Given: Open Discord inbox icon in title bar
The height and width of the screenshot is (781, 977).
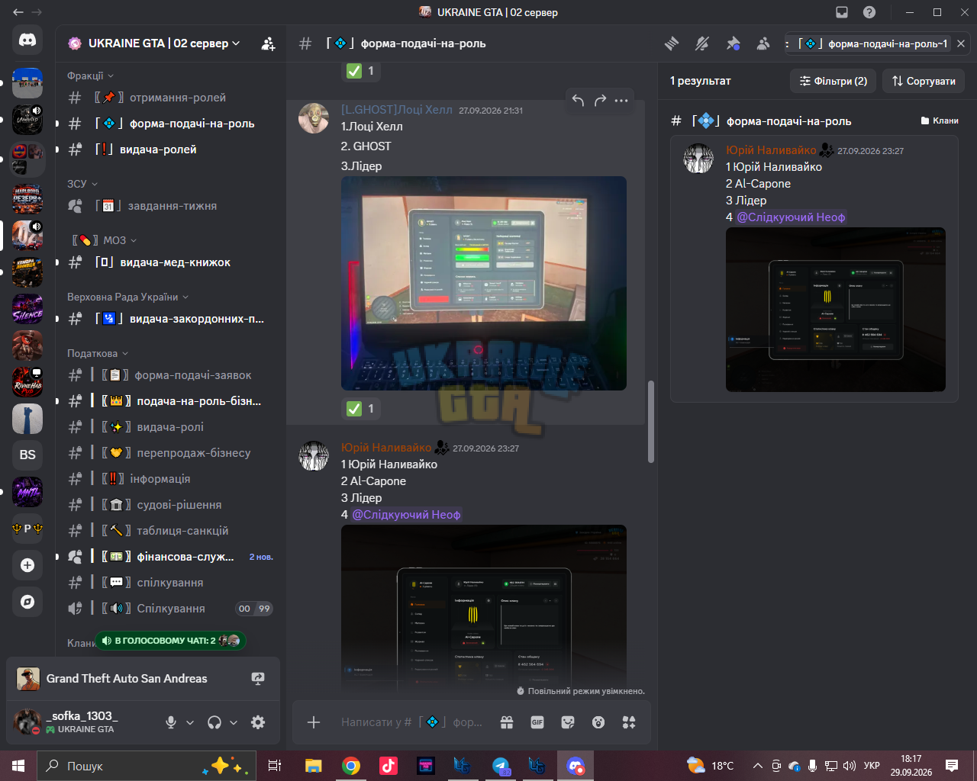Looking at the screenshot, I should coord(842,12).
